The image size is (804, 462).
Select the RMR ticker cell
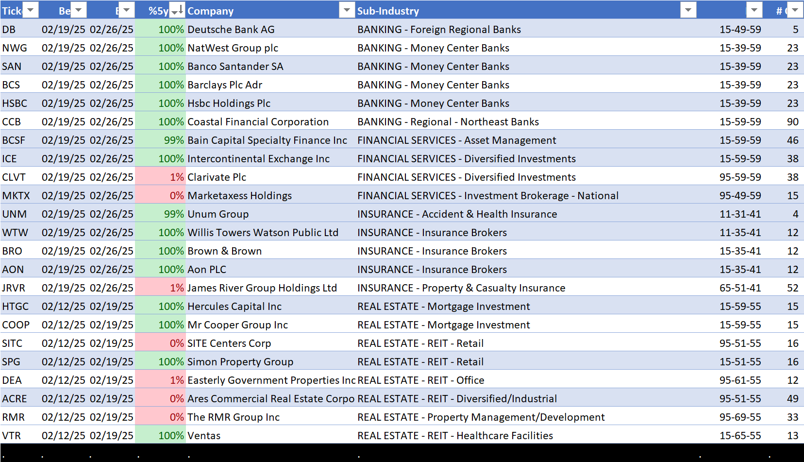pos(20,417)
